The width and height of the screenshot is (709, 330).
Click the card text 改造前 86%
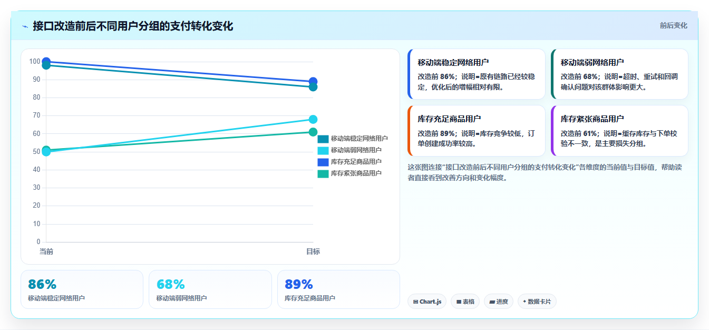tap(437, 76)
